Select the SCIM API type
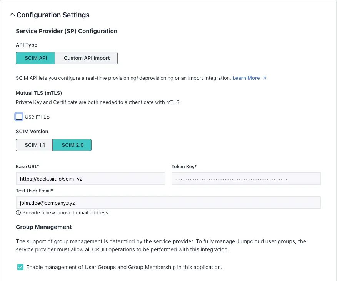Screen dimensions: 337x281 36,58
